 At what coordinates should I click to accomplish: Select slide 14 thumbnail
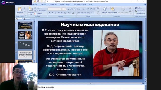(x=25, y=26)
